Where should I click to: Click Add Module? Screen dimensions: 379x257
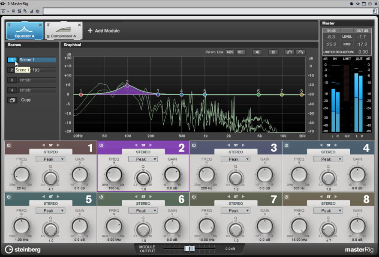tap(104, 31)
